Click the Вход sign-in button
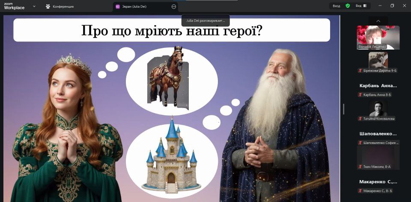The image size is (411, 202). coord(337,6)
